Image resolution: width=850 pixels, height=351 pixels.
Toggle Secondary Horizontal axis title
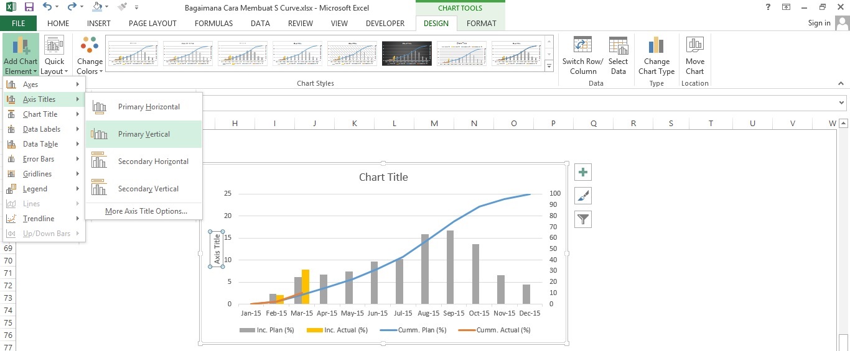[x=144, y=162]
